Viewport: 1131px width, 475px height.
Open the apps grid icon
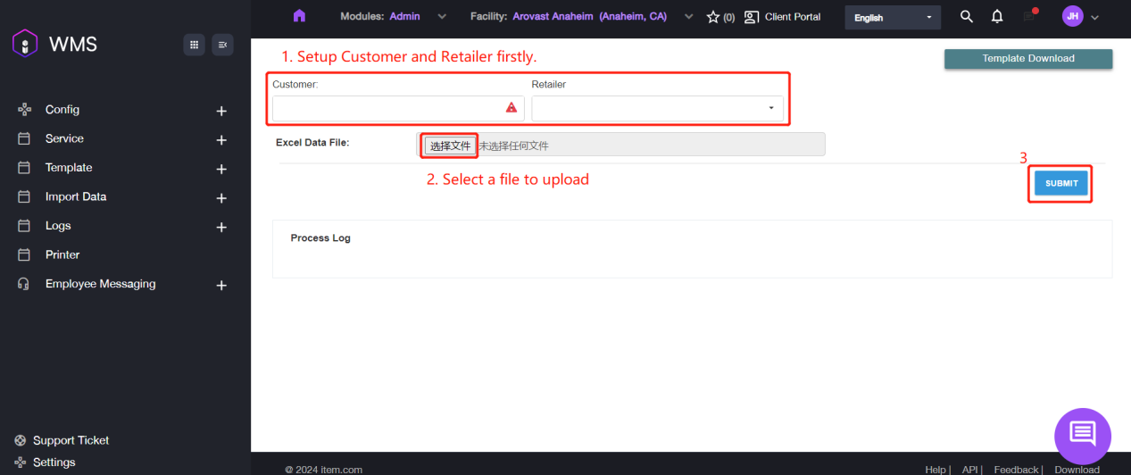pyautogui.click(x=194, y=45)
